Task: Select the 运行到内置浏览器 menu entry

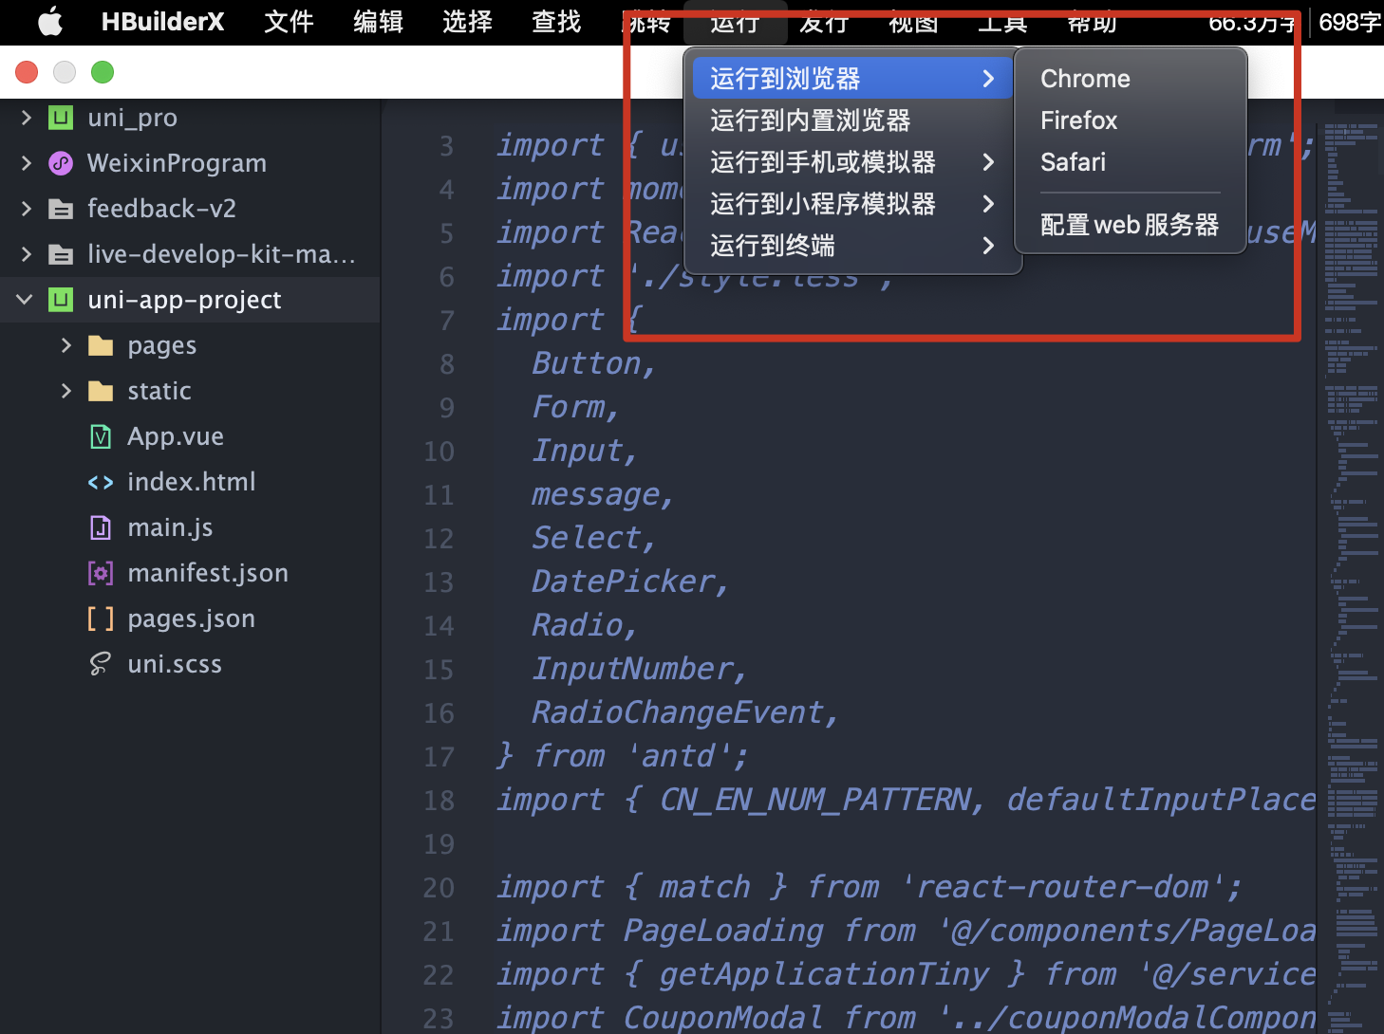Action: pos(810,120)
